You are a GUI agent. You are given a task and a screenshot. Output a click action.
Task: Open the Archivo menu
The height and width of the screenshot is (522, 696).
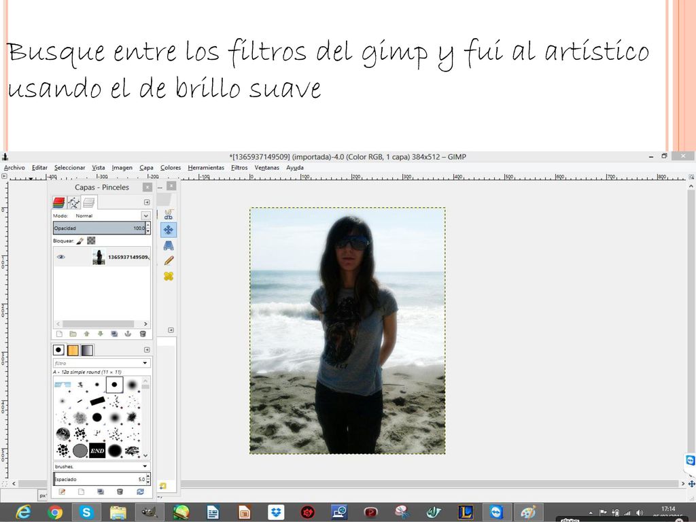[14, 168]
